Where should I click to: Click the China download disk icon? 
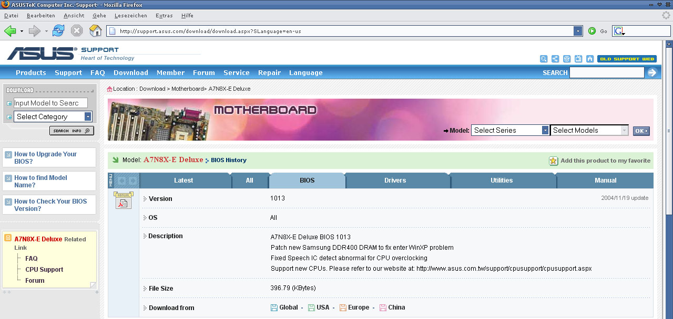click(x=383, y=307)
